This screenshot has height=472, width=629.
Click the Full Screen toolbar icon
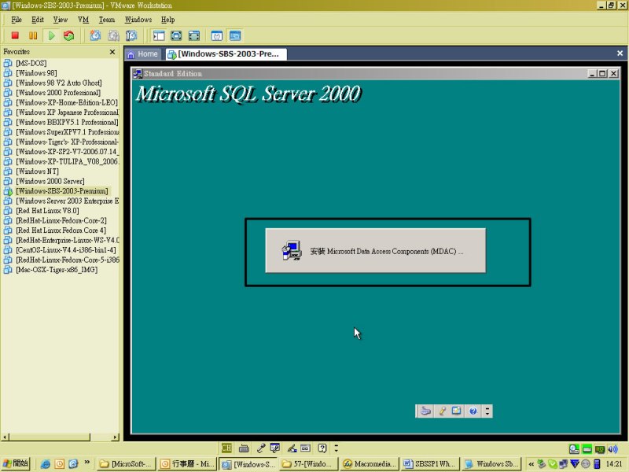pos(194,35)
